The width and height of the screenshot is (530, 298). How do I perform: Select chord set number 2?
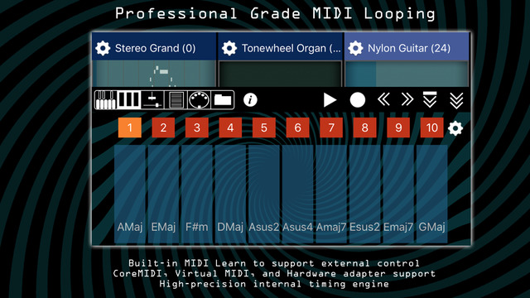[x=163, y=127]
